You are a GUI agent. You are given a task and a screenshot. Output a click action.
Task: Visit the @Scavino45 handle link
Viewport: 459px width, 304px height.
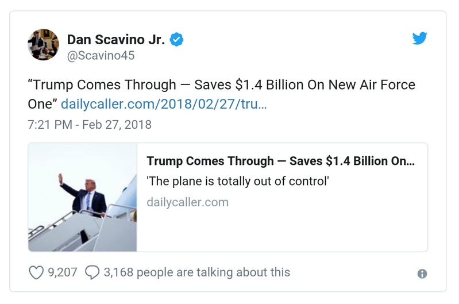(101, 56)
